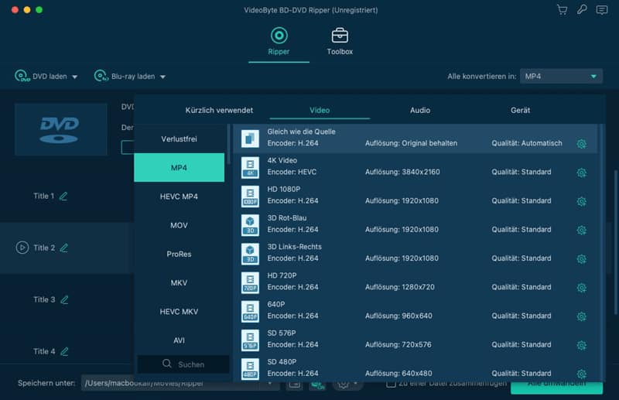
Task: Select the SD 576P preset icon
Action: [250, 340]
